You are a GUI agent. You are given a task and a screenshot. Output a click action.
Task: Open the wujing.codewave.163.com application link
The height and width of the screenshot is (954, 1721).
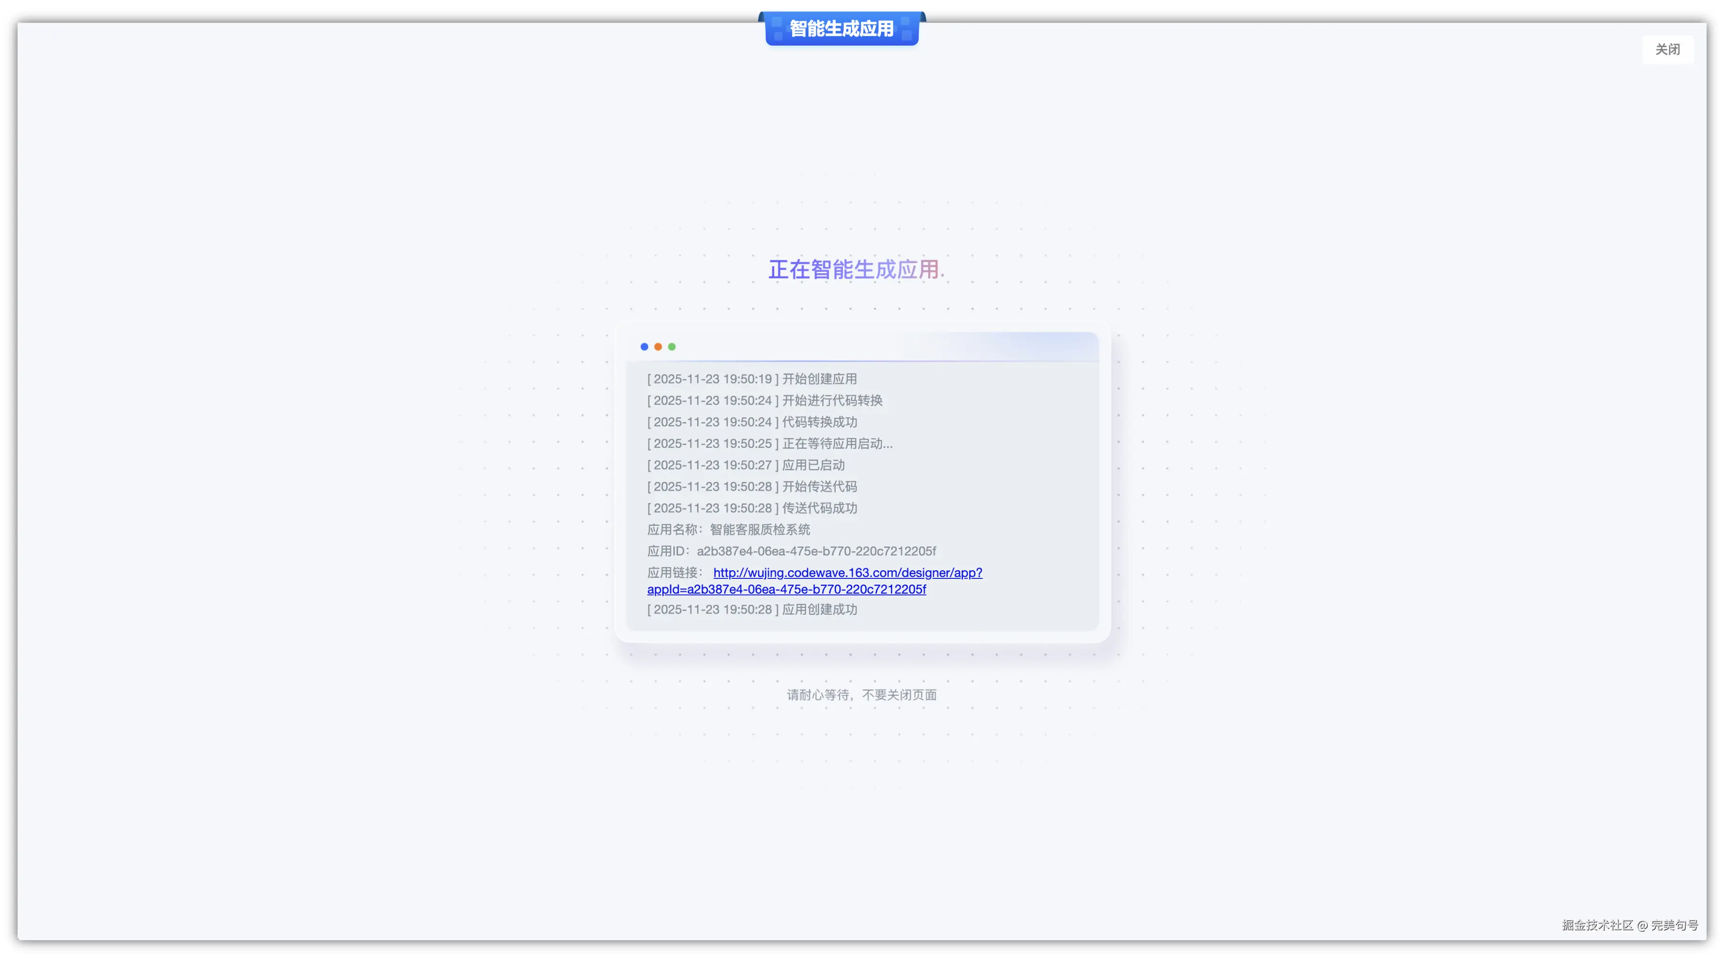click(815, 580)
